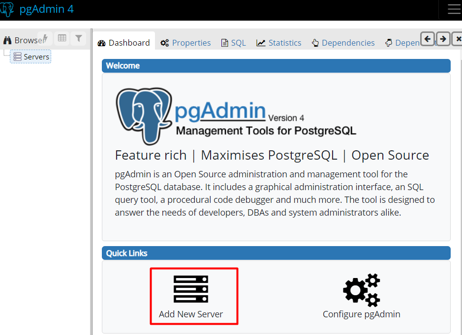
Task: Click the 'Management Tools for PostgreSQL' text
Action: tap(266, 131)
